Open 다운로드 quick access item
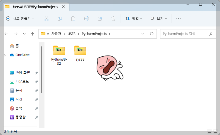Image resolution: width=220 pixels, height=135 pixels. point(19,81)
